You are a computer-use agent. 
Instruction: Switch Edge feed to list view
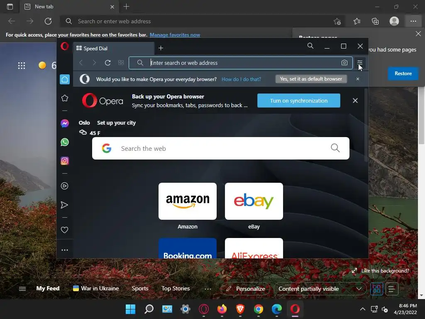click(392, 289)
